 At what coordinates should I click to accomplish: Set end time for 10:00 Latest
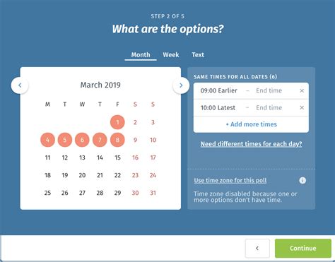click(269, 107)
